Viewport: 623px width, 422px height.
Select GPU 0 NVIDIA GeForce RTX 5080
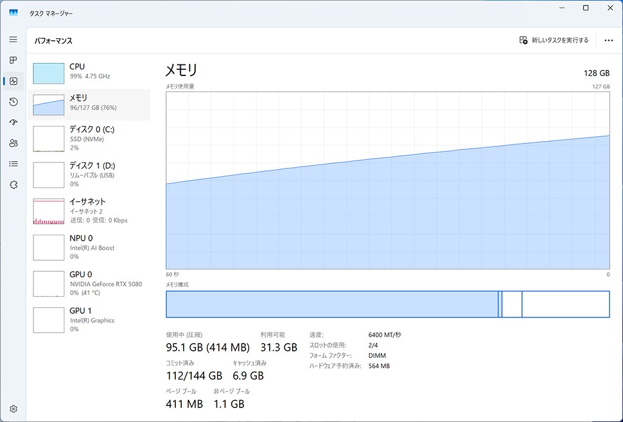pyautogui.click(x=89, y=283)
